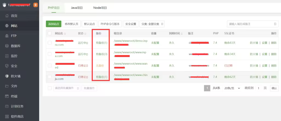Open the orange 无备份 link
The height and width of the screenshot is (121, 281).
tap(100, 65)
